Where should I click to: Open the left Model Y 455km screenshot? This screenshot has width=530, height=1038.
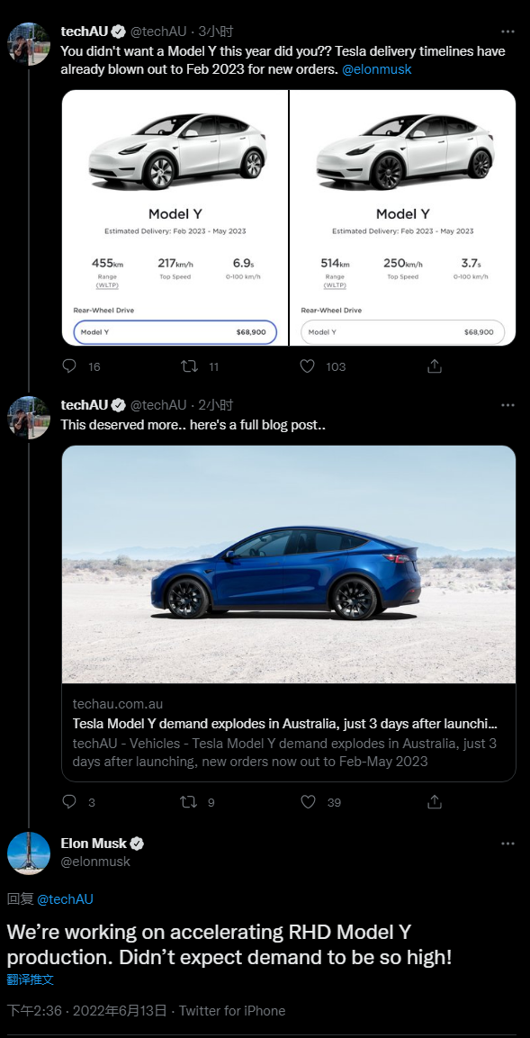coord(175,218)
